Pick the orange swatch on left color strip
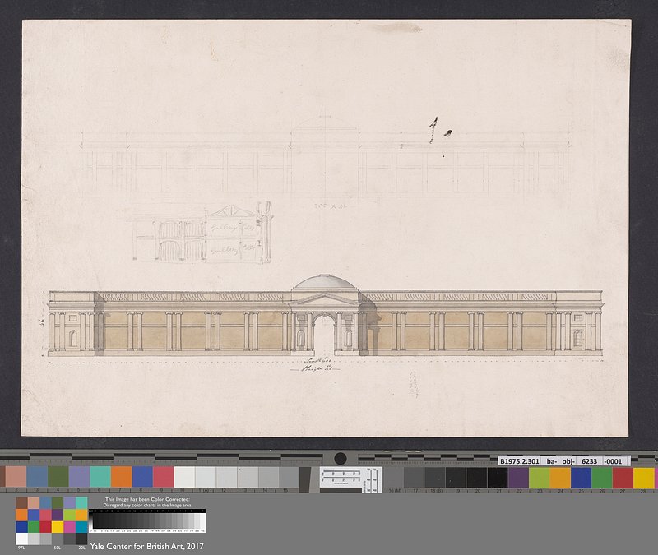 tap(121, 477)
